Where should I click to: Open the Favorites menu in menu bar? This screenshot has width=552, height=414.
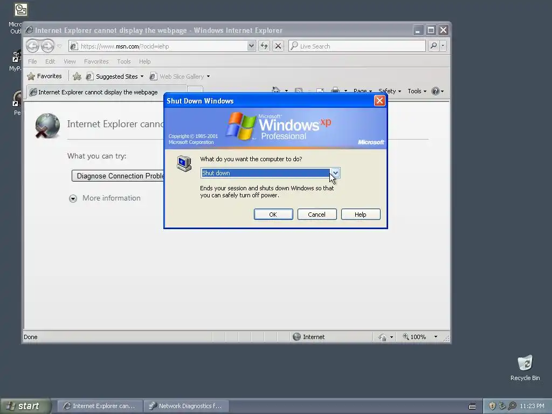click(x=96, y=61)
